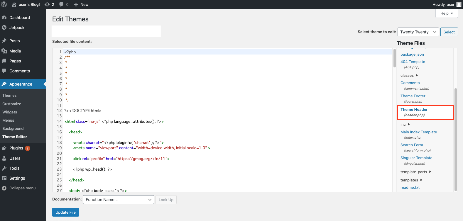
Task: Click the code editor vertical scrollbar
Action: pos(395,58)
